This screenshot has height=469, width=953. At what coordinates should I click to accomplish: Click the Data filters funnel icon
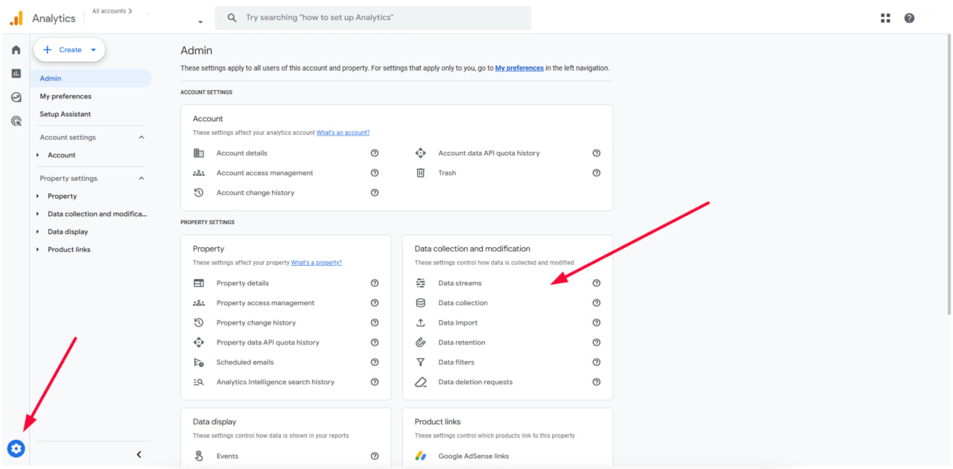click(420, 363)
